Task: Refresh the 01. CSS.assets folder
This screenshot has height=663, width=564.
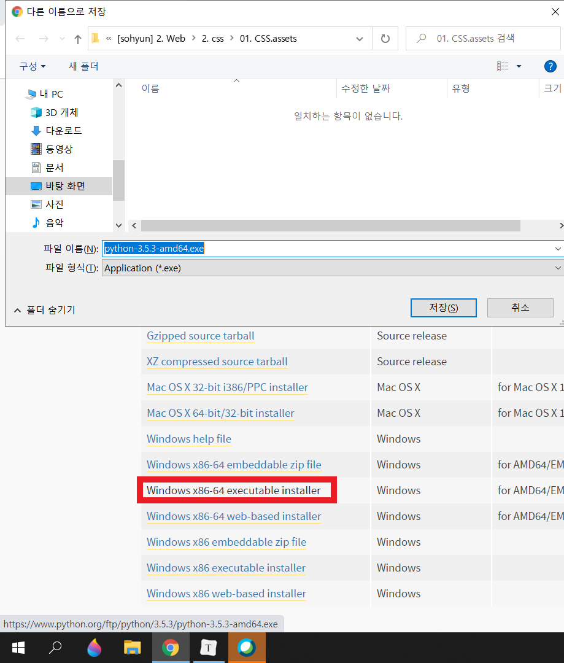Action: pyautogui.click(x=385, y=39)
